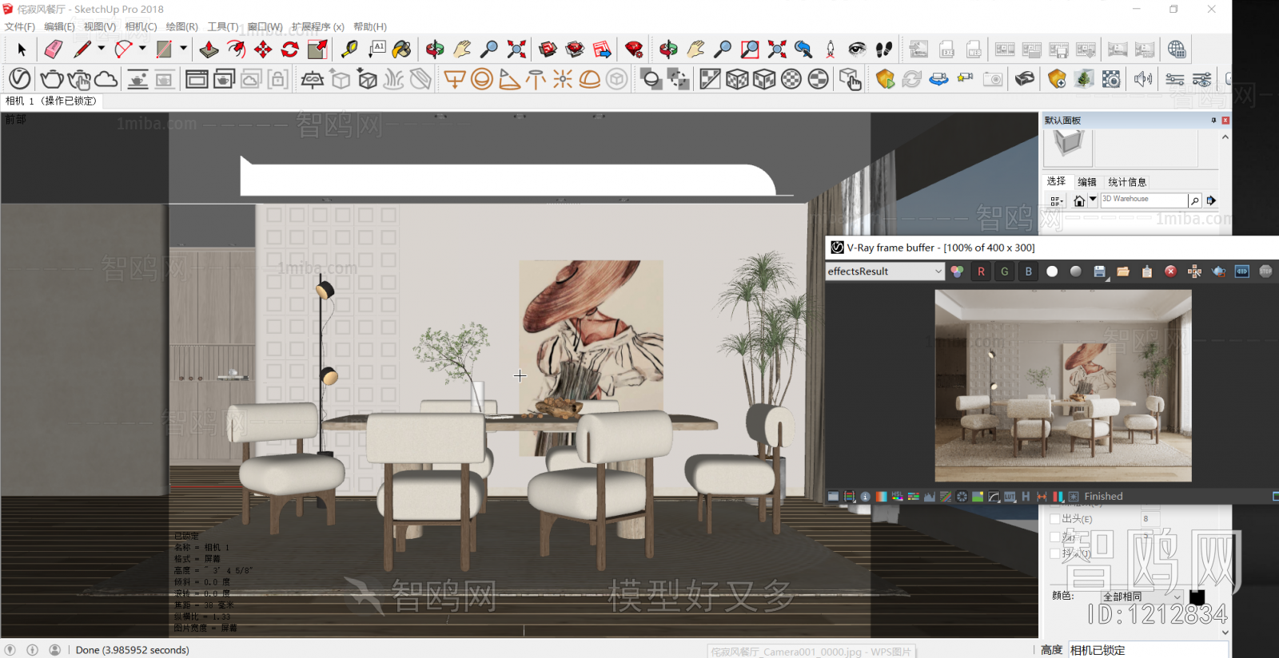Click the Orbit tool in main toolbar

click(435, 50)
